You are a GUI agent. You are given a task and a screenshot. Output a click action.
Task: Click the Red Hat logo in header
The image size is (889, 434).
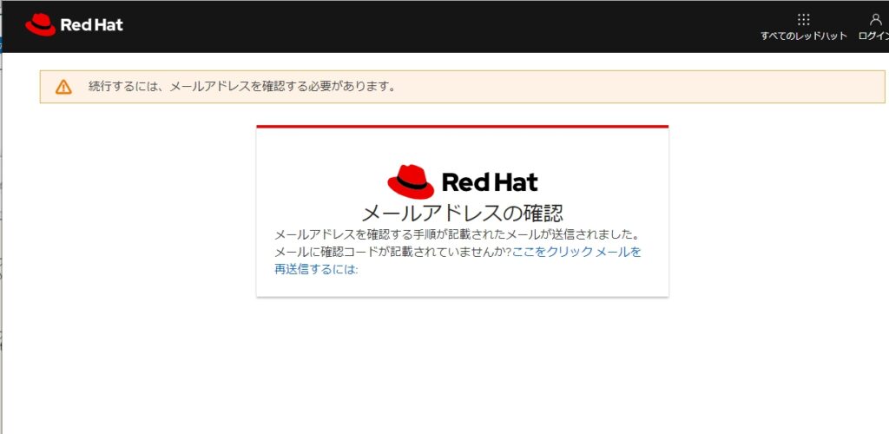point(74,25)
